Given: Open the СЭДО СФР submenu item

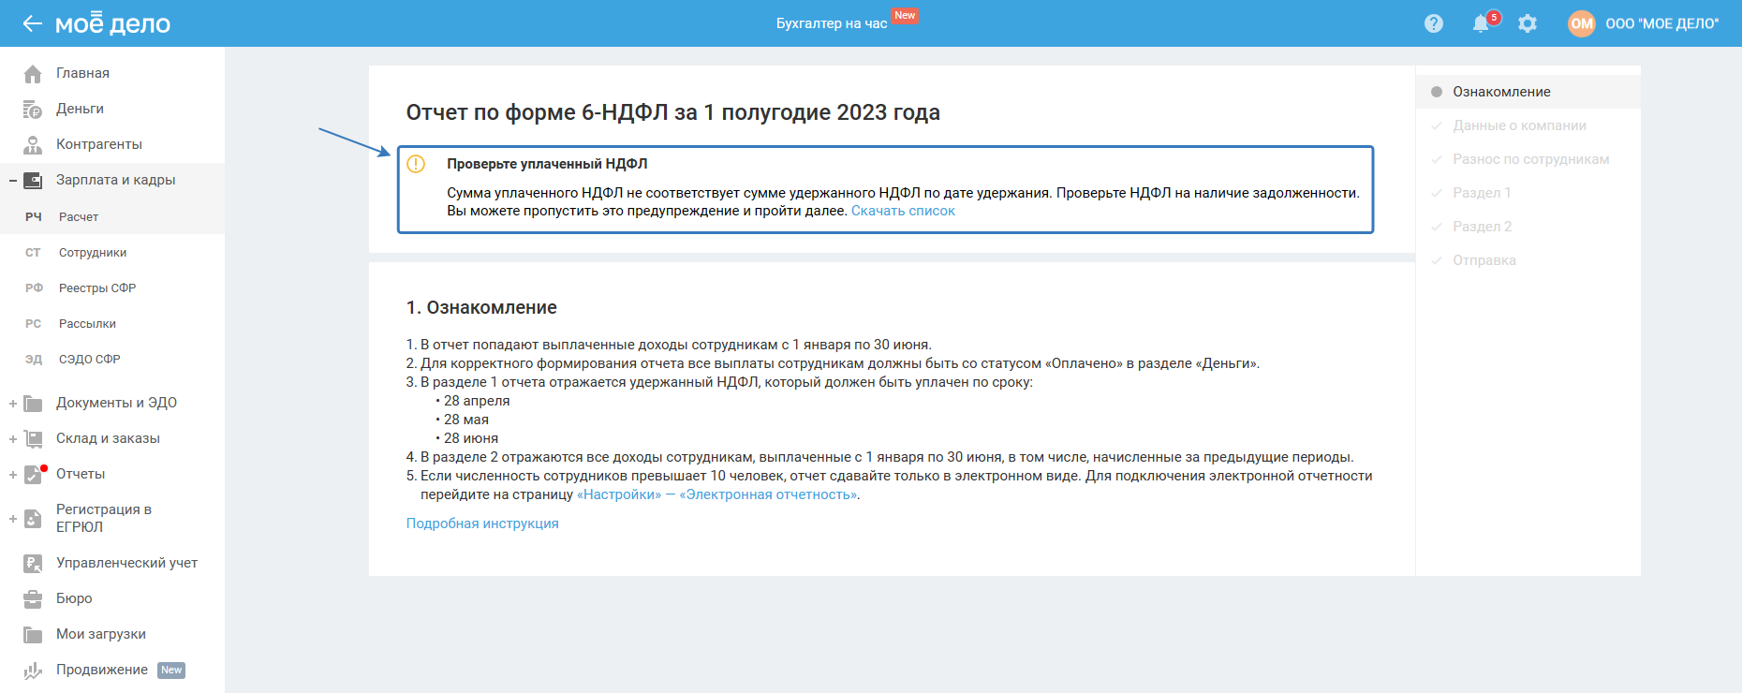Looking at the screenshot, I should click(90, 359).
